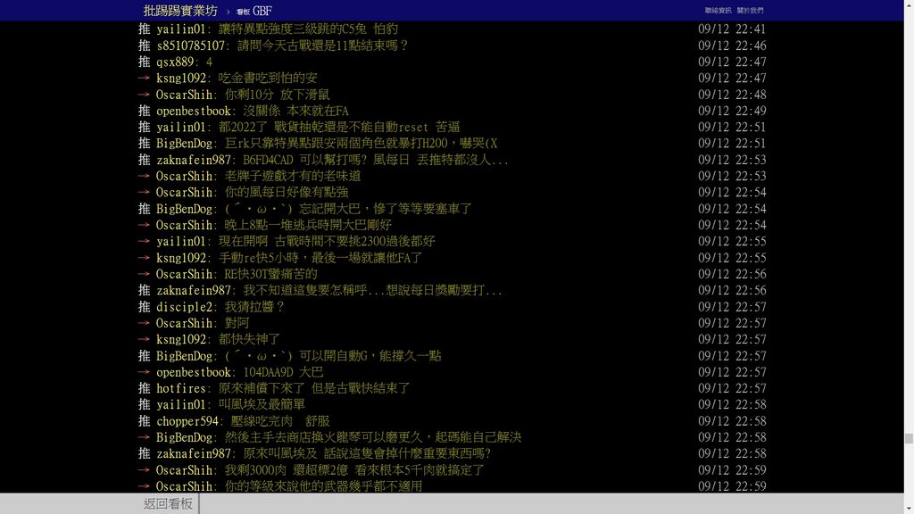Click comment starting '巨rk只靠特異點'

pos(361,144)
